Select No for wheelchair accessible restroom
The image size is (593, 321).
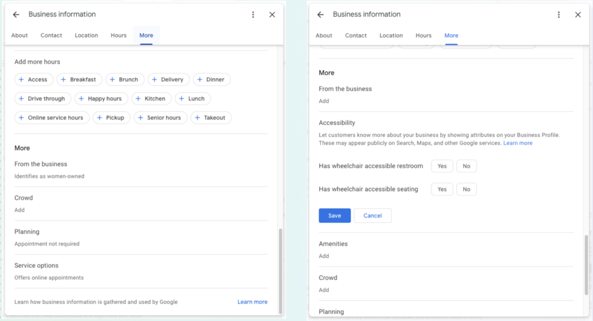[466, 166]
